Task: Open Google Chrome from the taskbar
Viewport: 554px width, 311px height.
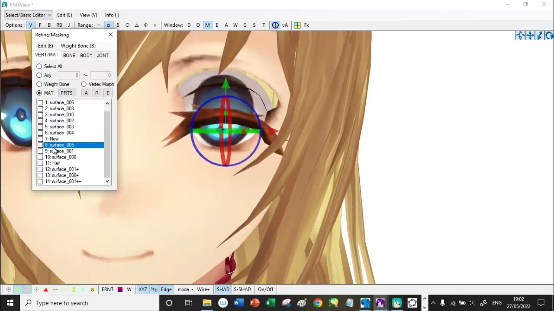Action: (318, 303)
